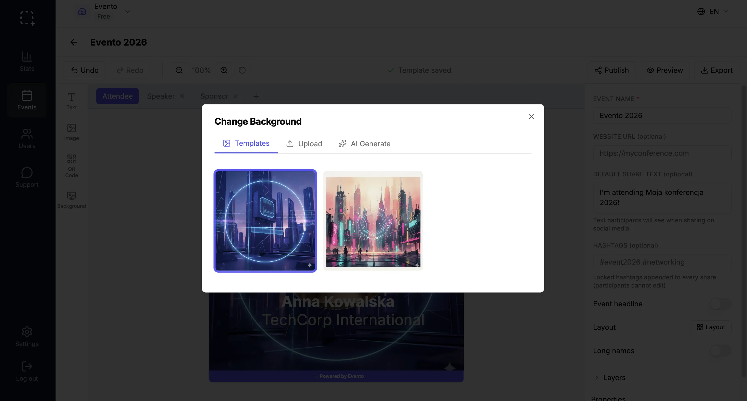Select the Image tool
The height and width of the screenshot is (401, 747).
71,132
